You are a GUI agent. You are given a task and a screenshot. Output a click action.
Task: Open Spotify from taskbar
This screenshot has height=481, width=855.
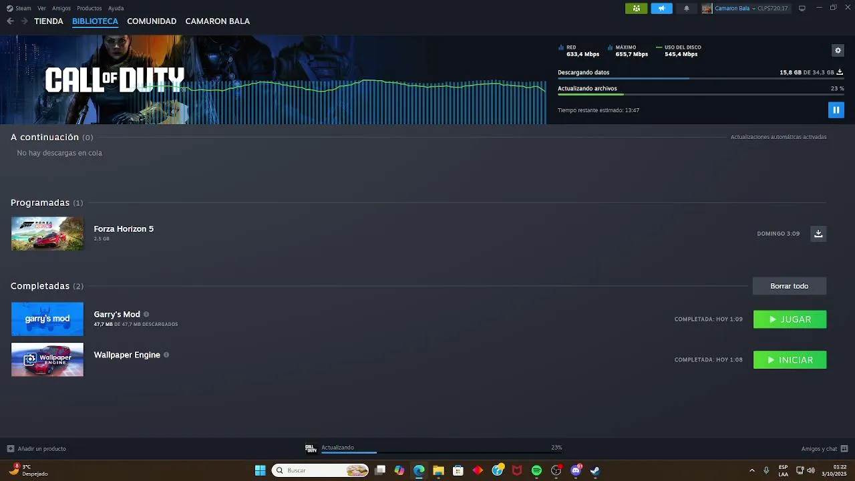(536, 470)
